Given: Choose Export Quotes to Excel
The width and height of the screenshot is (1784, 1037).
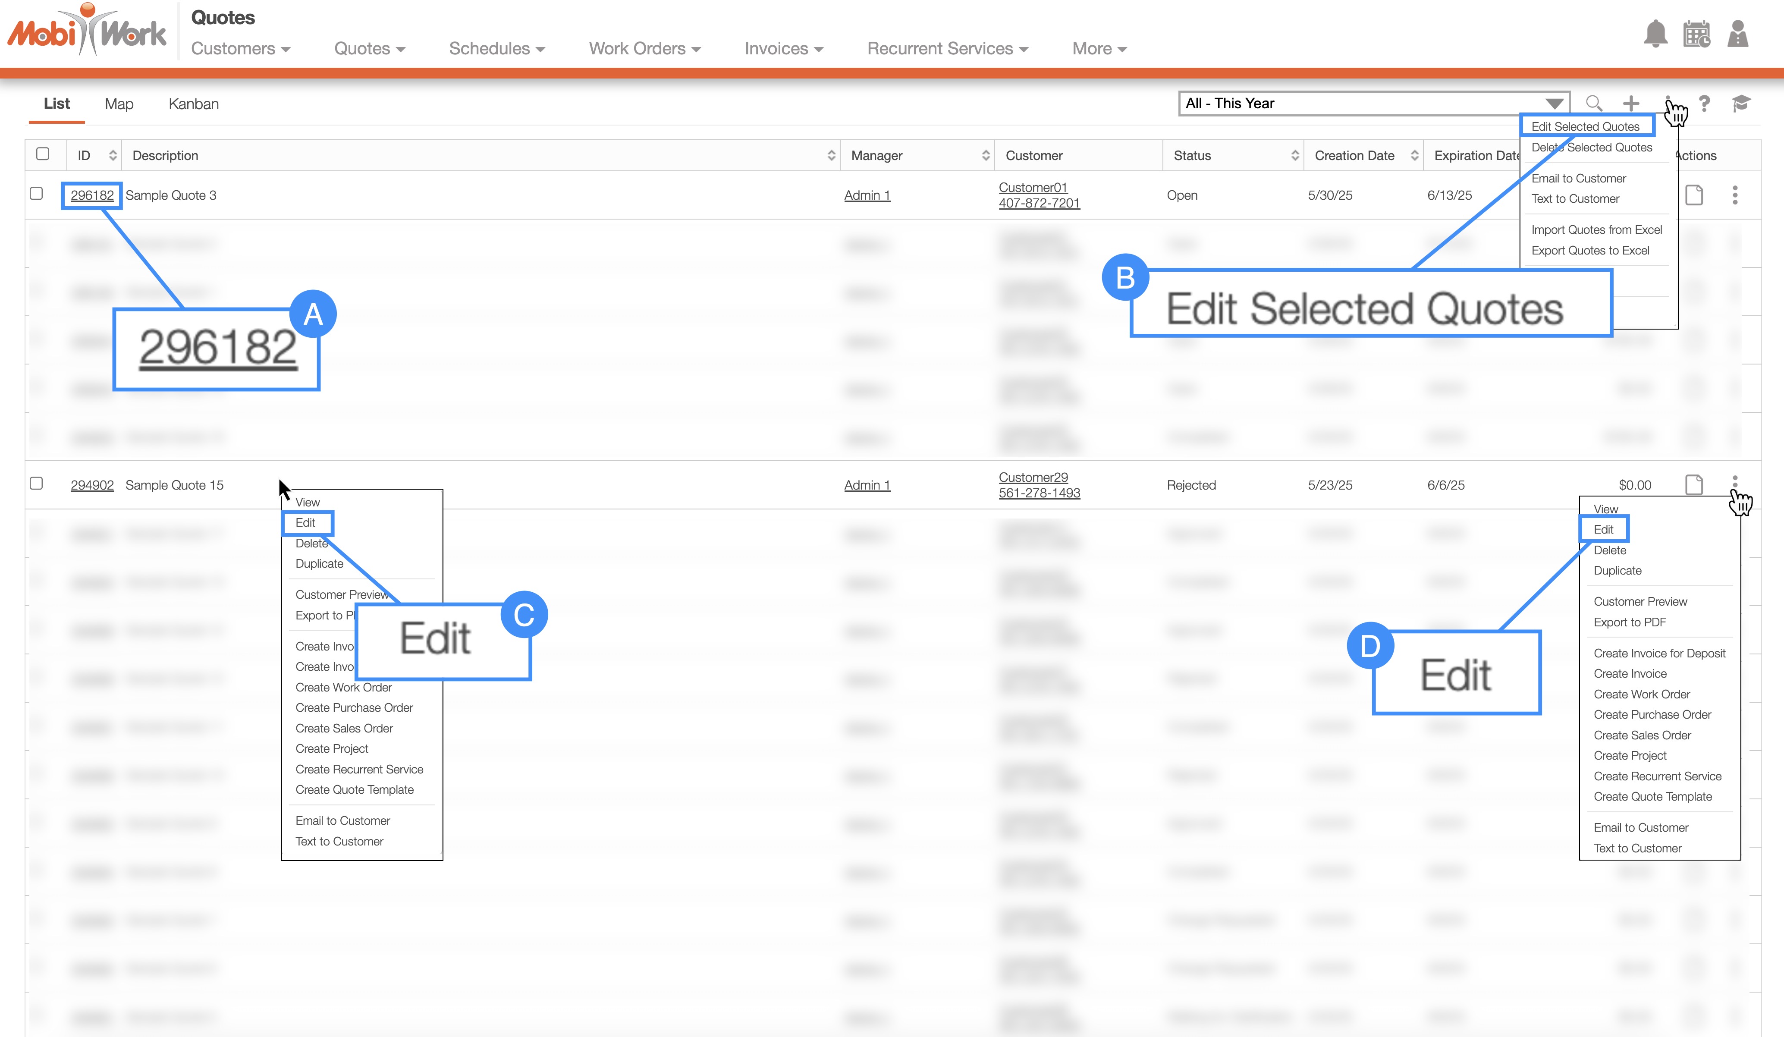Looking at the screenshot, I should point(1590,251).
